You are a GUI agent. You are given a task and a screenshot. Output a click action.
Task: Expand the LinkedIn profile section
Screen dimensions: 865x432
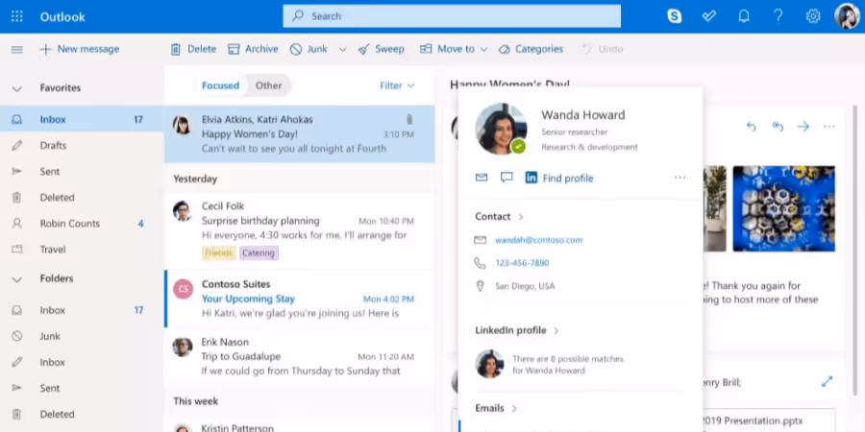(x=517, y=330)
